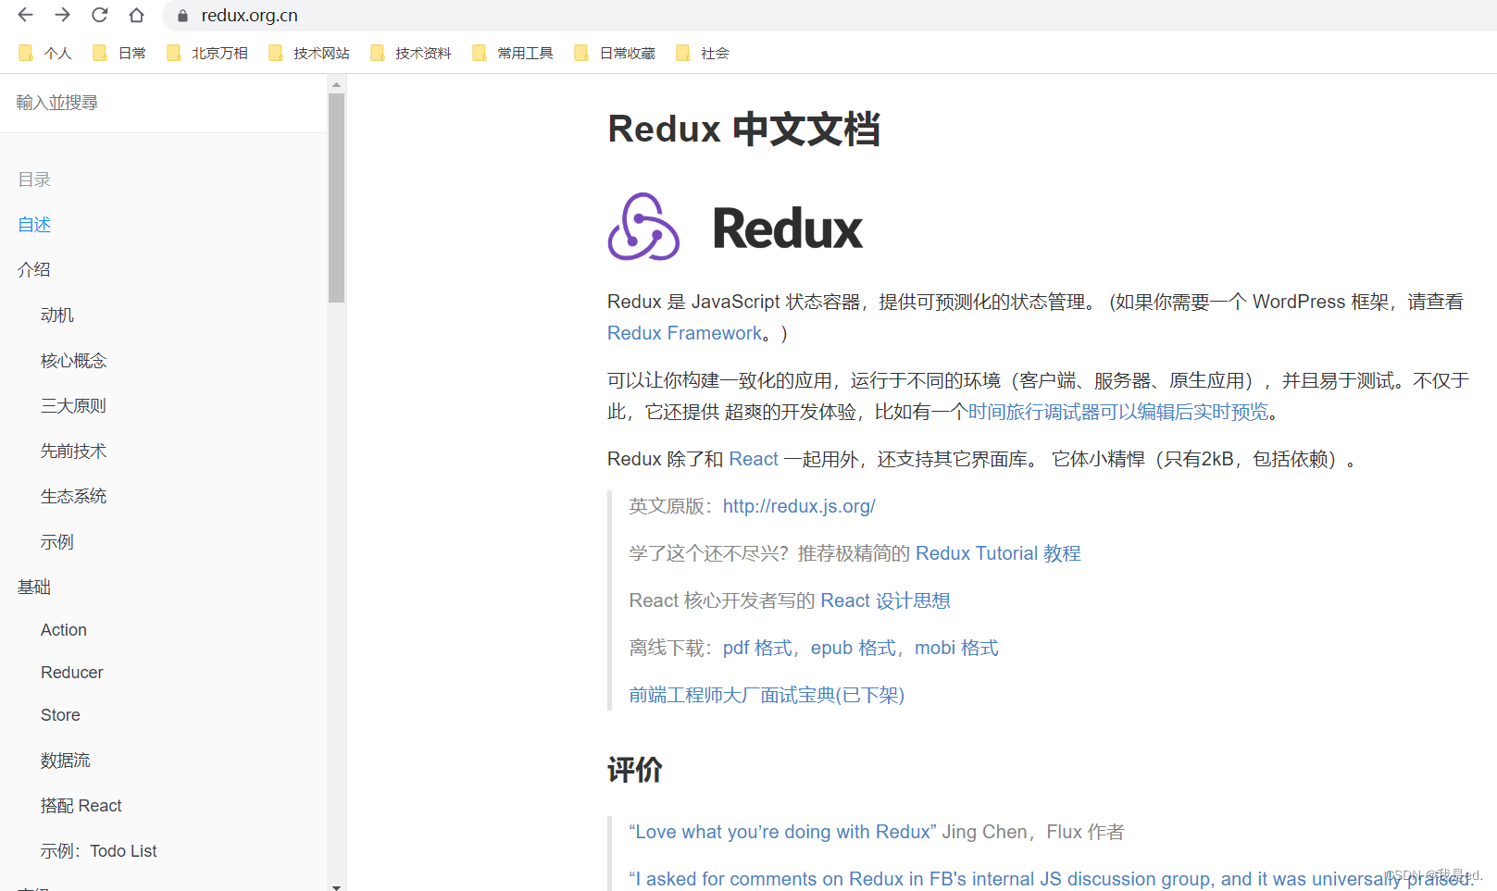Open the 社会 bookmarks folder
This screenshot has height=891, width=1497.
point(713,53)
